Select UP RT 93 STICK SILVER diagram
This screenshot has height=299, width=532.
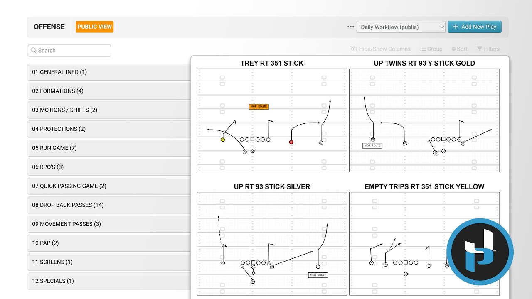coord(272,243)
